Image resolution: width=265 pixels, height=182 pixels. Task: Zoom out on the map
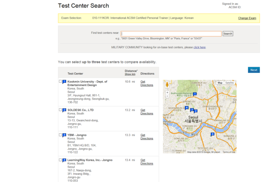(x=167, y=97)
